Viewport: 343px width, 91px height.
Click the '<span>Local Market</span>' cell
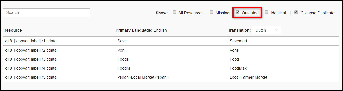coord(171,77)
